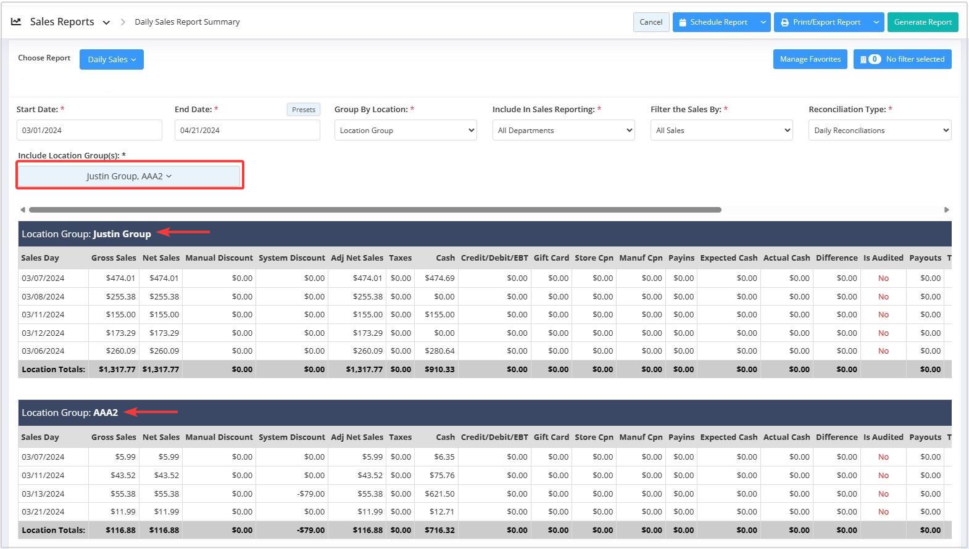This screenshot has width=969, height=549.
Task: Open the Filter the Sales By dropdown
Action: (722, 130)
